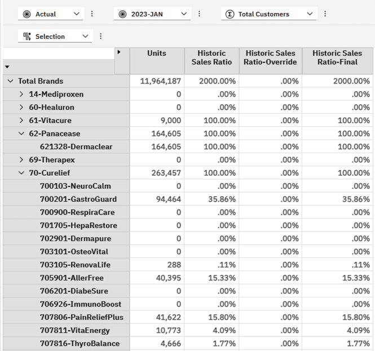375x351 pixels.
Task: Select the 706201-DiabeSure row
Action: click(x=66, y=291)
